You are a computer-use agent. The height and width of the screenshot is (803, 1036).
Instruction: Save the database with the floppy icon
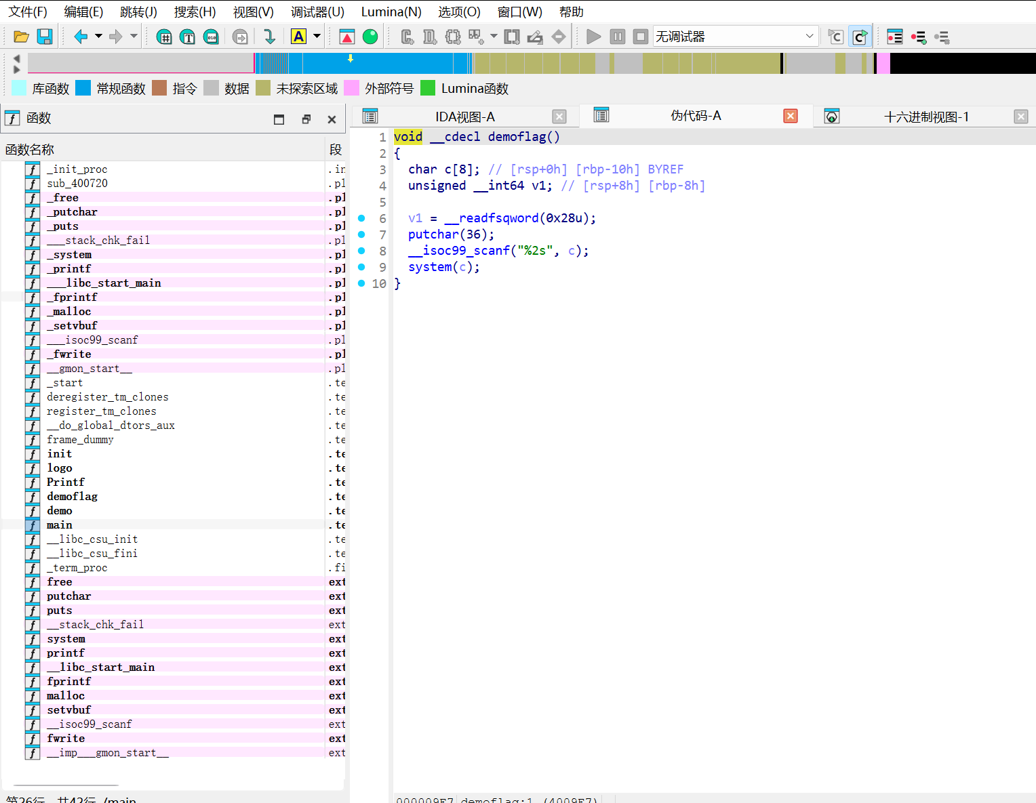45,37
